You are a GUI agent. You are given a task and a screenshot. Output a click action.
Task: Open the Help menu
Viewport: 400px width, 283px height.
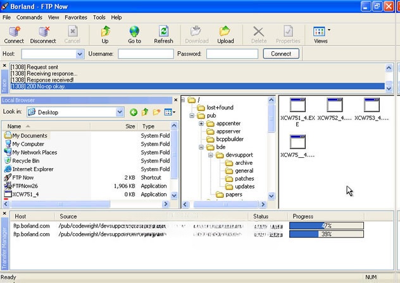point(116,17)
